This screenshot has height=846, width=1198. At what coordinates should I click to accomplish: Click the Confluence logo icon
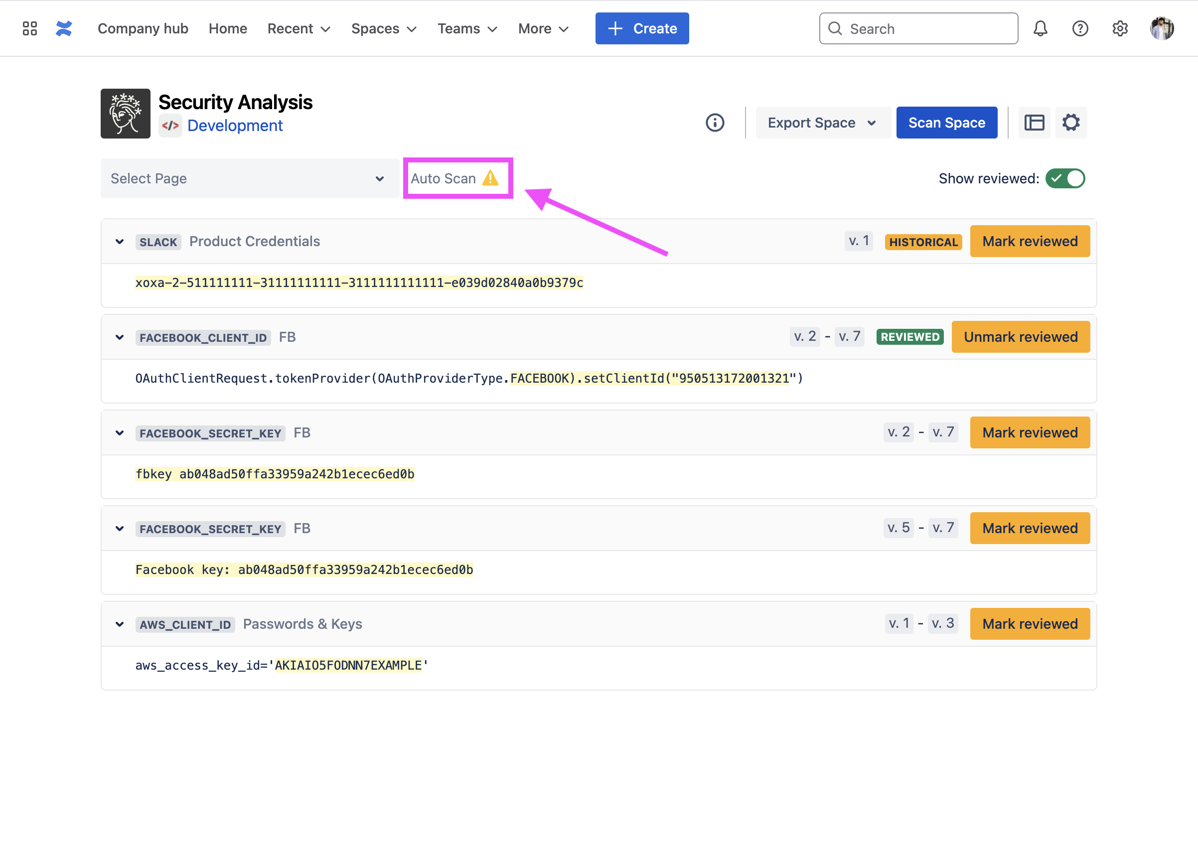[64, 28]
